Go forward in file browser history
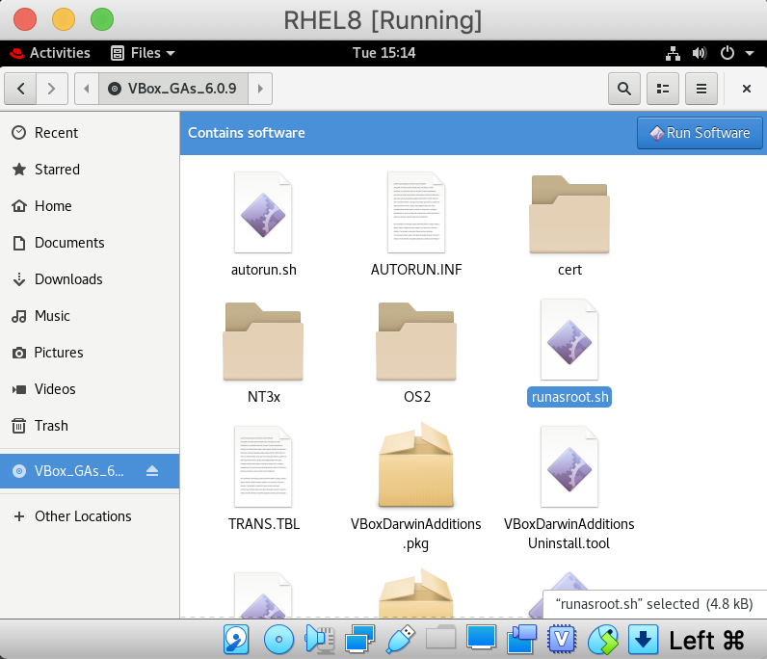Image resolution: width=767 pixels, height=659 pixels. click(51, 89)
